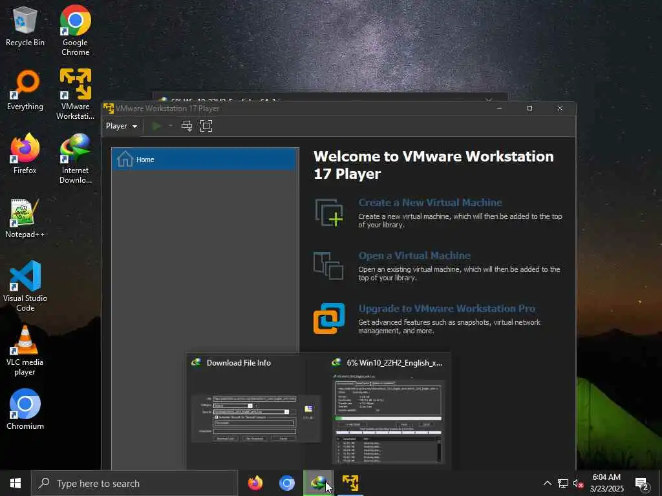Expand the power options arrow next to play

coord(171,126)
